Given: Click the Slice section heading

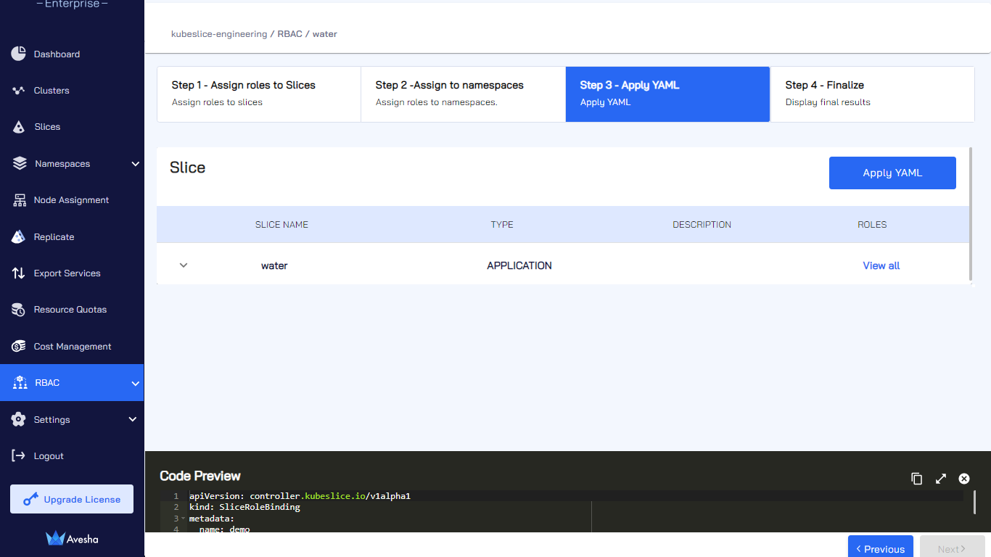Looking at the screenshot, I should point(188,168).
